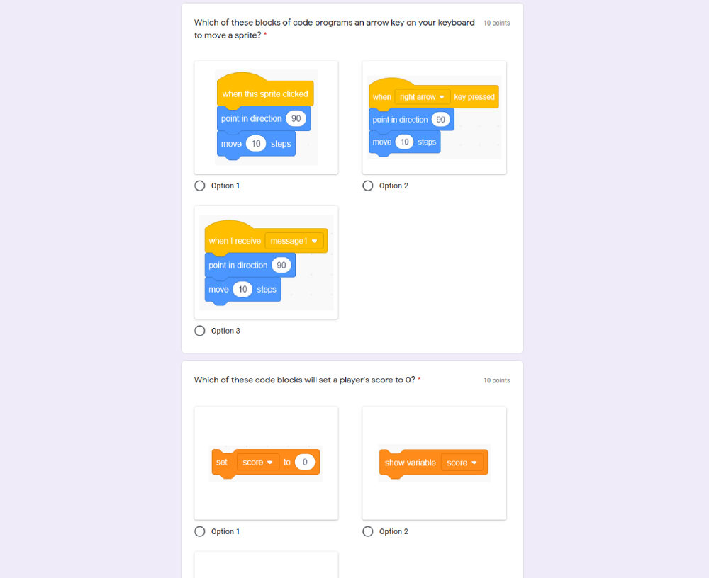Select Option 2 radio for arrow key question
Screen dimensions: 709x578
click(368, 186)
